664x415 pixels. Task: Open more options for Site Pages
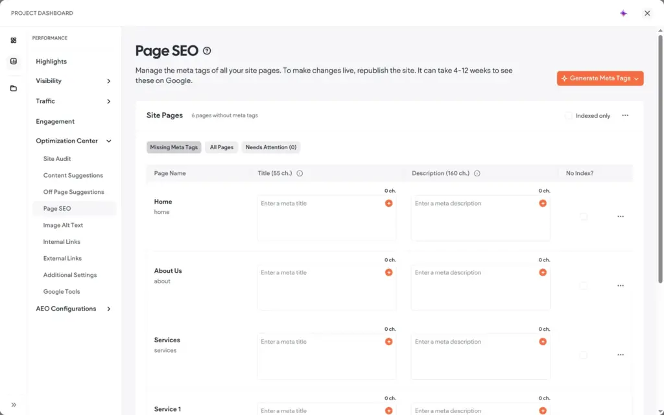coord(625,115)
